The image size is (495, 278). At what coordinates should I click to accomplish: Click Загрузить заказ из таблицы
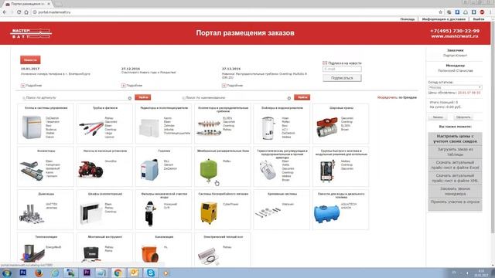(455, 152)
